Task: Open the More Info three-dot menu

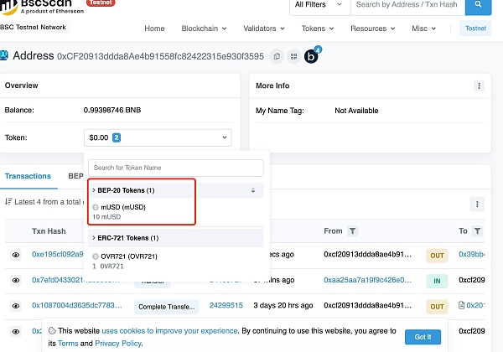Action: tap(479, 85)
